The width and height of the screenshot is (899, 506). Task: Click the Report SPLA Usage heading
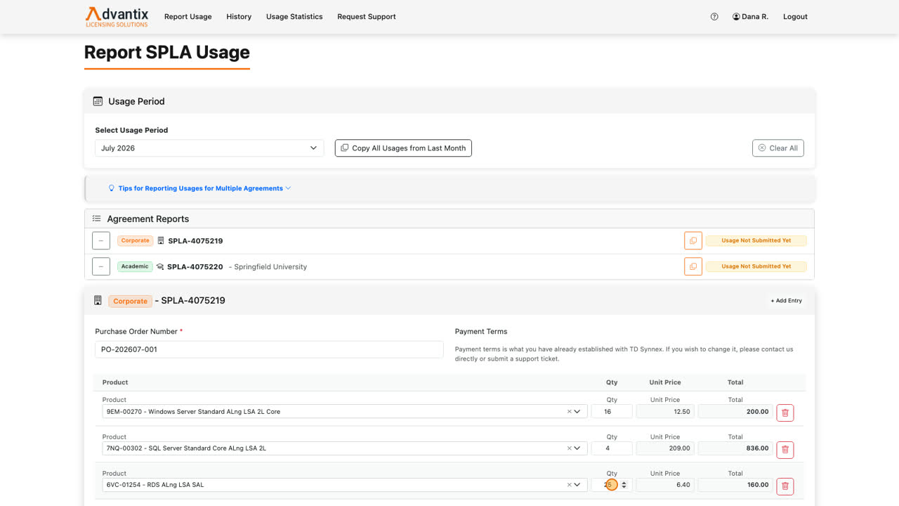[x=167, y=53]
